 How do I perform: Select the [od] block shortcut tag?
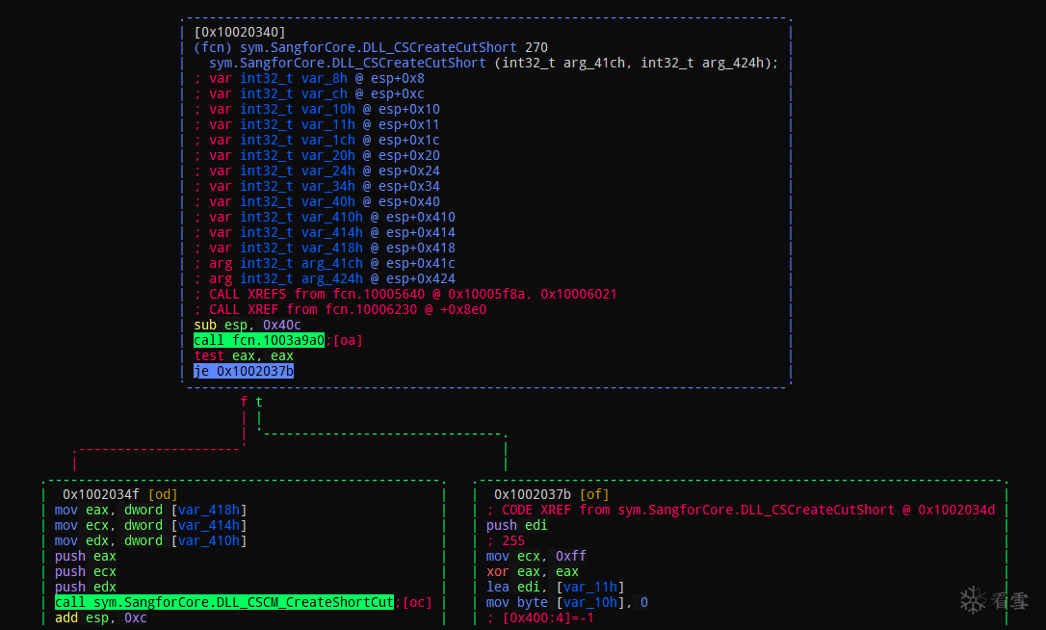163,494
